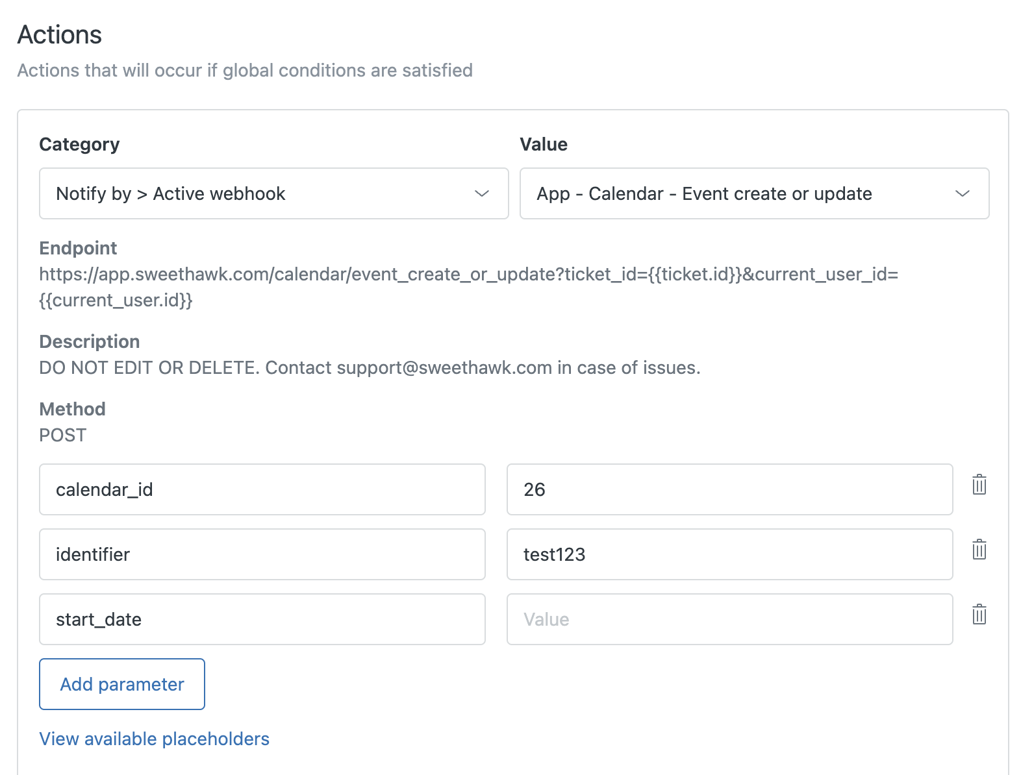
Task: Click the value field containing 26
Action: [729, 489]
